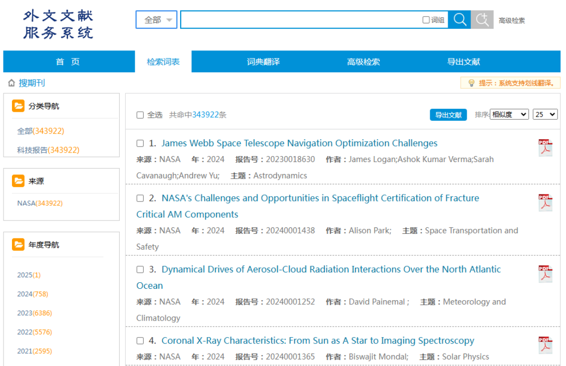Open the 全部 search scope dropdown
Screen dimensions: 566x366
pos(156,20)
